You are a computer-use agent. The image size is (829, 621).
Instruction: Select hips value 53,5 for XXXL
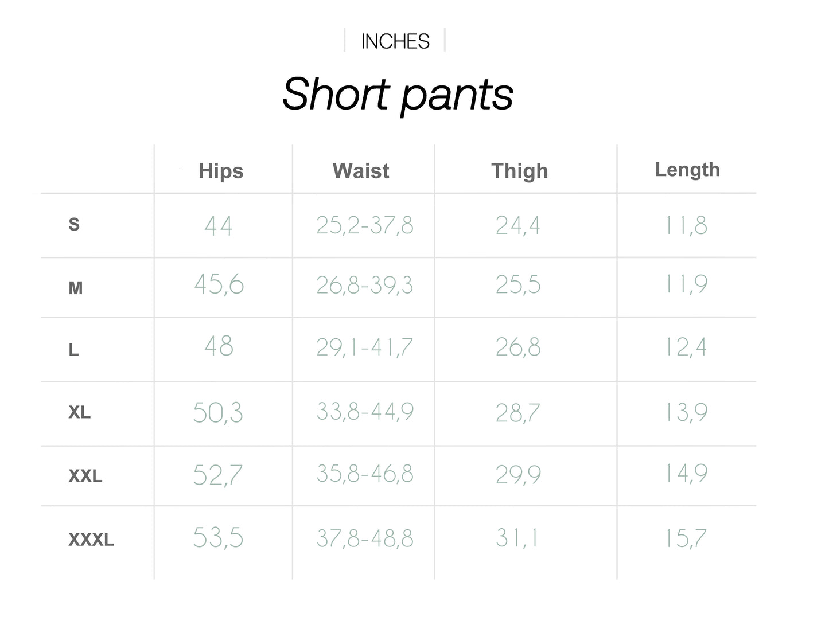point(218,538)
